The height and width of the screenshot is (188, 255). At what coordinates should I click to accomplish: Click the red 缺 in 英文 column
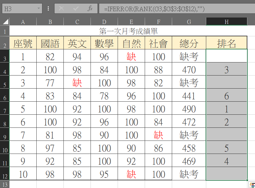click(77, 82)
